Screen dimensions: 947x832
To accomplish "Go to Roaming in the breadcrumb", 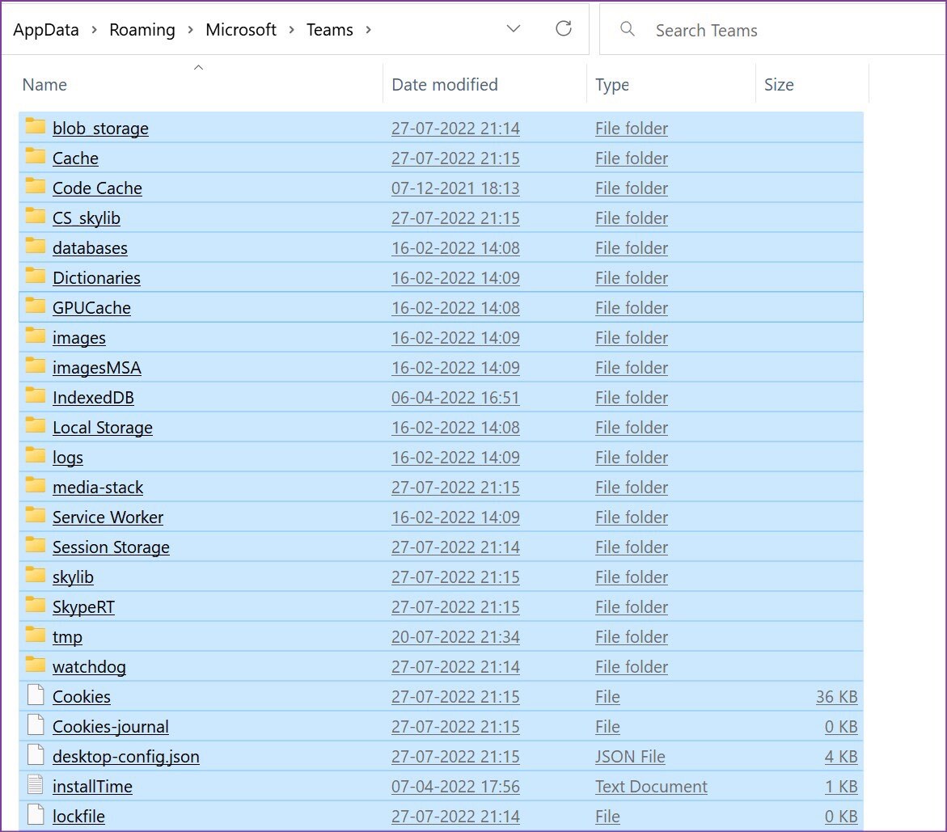I will coord(142,30).
